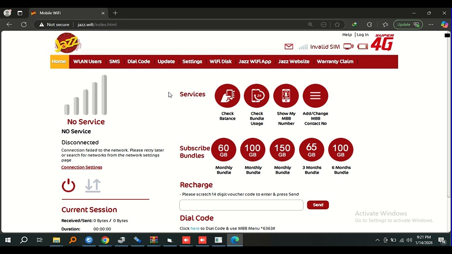Click the browser zoom magnifier icon
Screen dimensions: 452x254
pos(310,25)
